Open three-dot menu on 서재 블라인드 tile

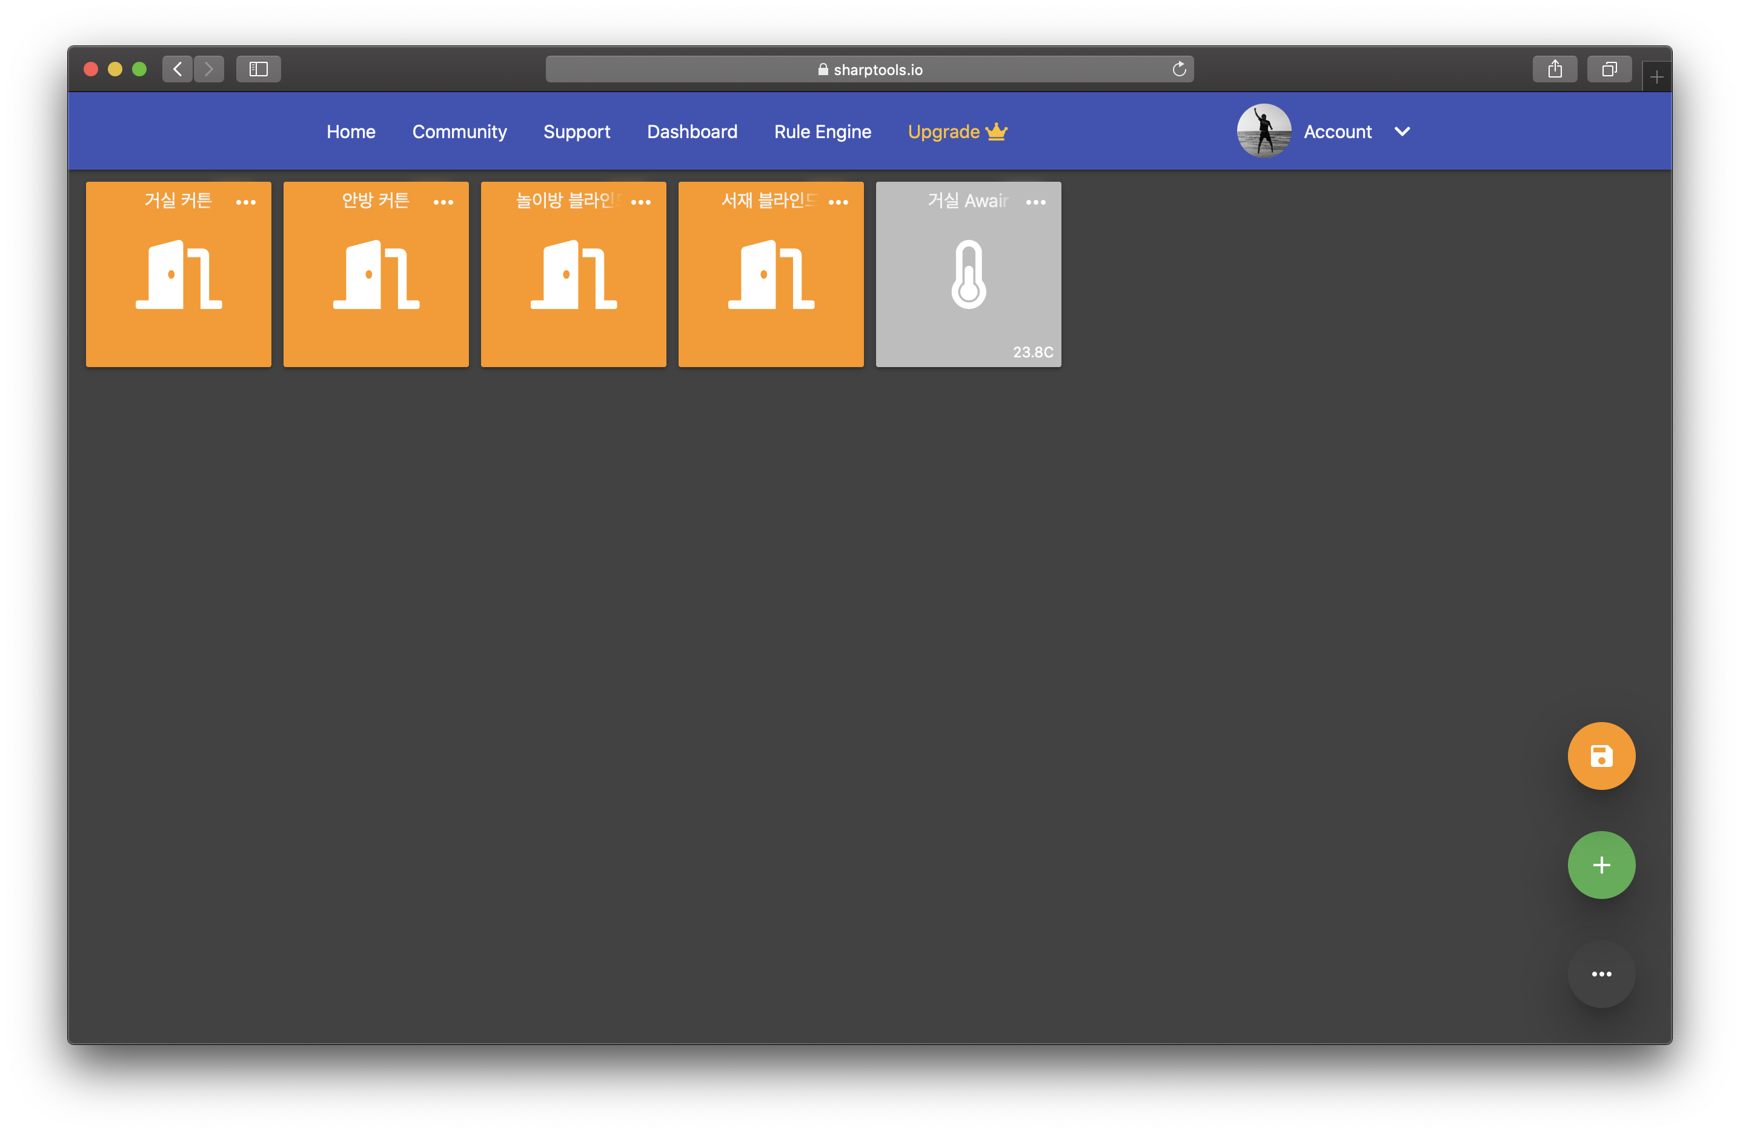pyautogui.click(x=838, y=202)
